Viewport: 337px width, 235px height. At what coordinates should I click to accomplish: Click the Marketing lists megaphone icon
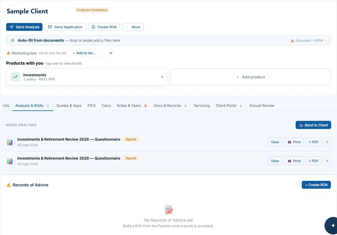tap(8, 53)
